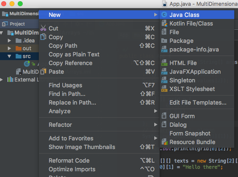Select Optimize Imports
The height and width of the screenshot is (177, 238).
(99, 169)
